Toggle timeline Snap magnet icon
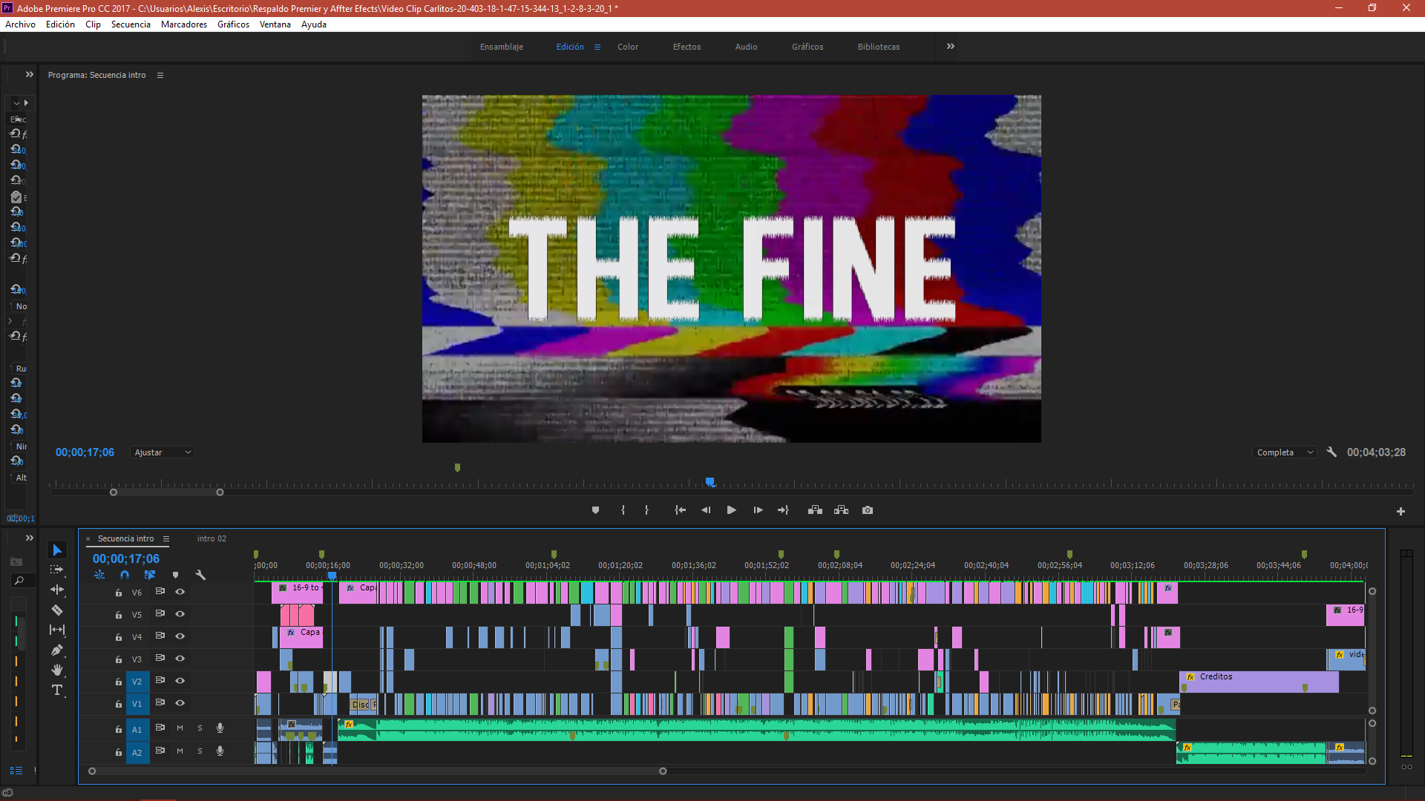Screen dimensions: 1425x801 [125, 575]
